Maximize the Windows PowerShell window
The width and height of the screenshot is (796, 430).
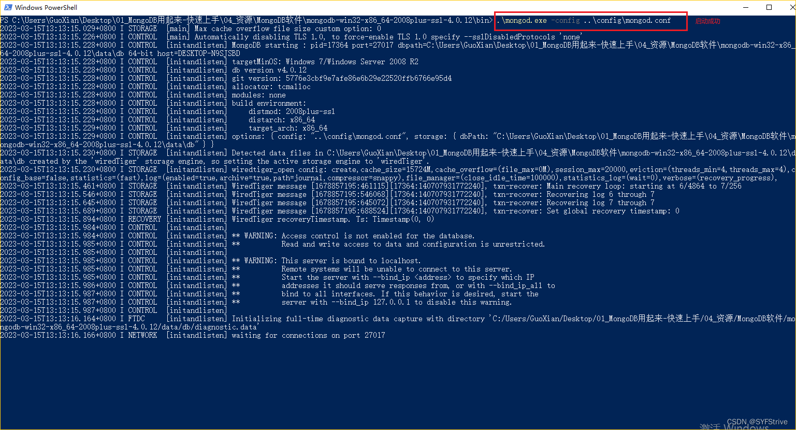click(769, 7)
